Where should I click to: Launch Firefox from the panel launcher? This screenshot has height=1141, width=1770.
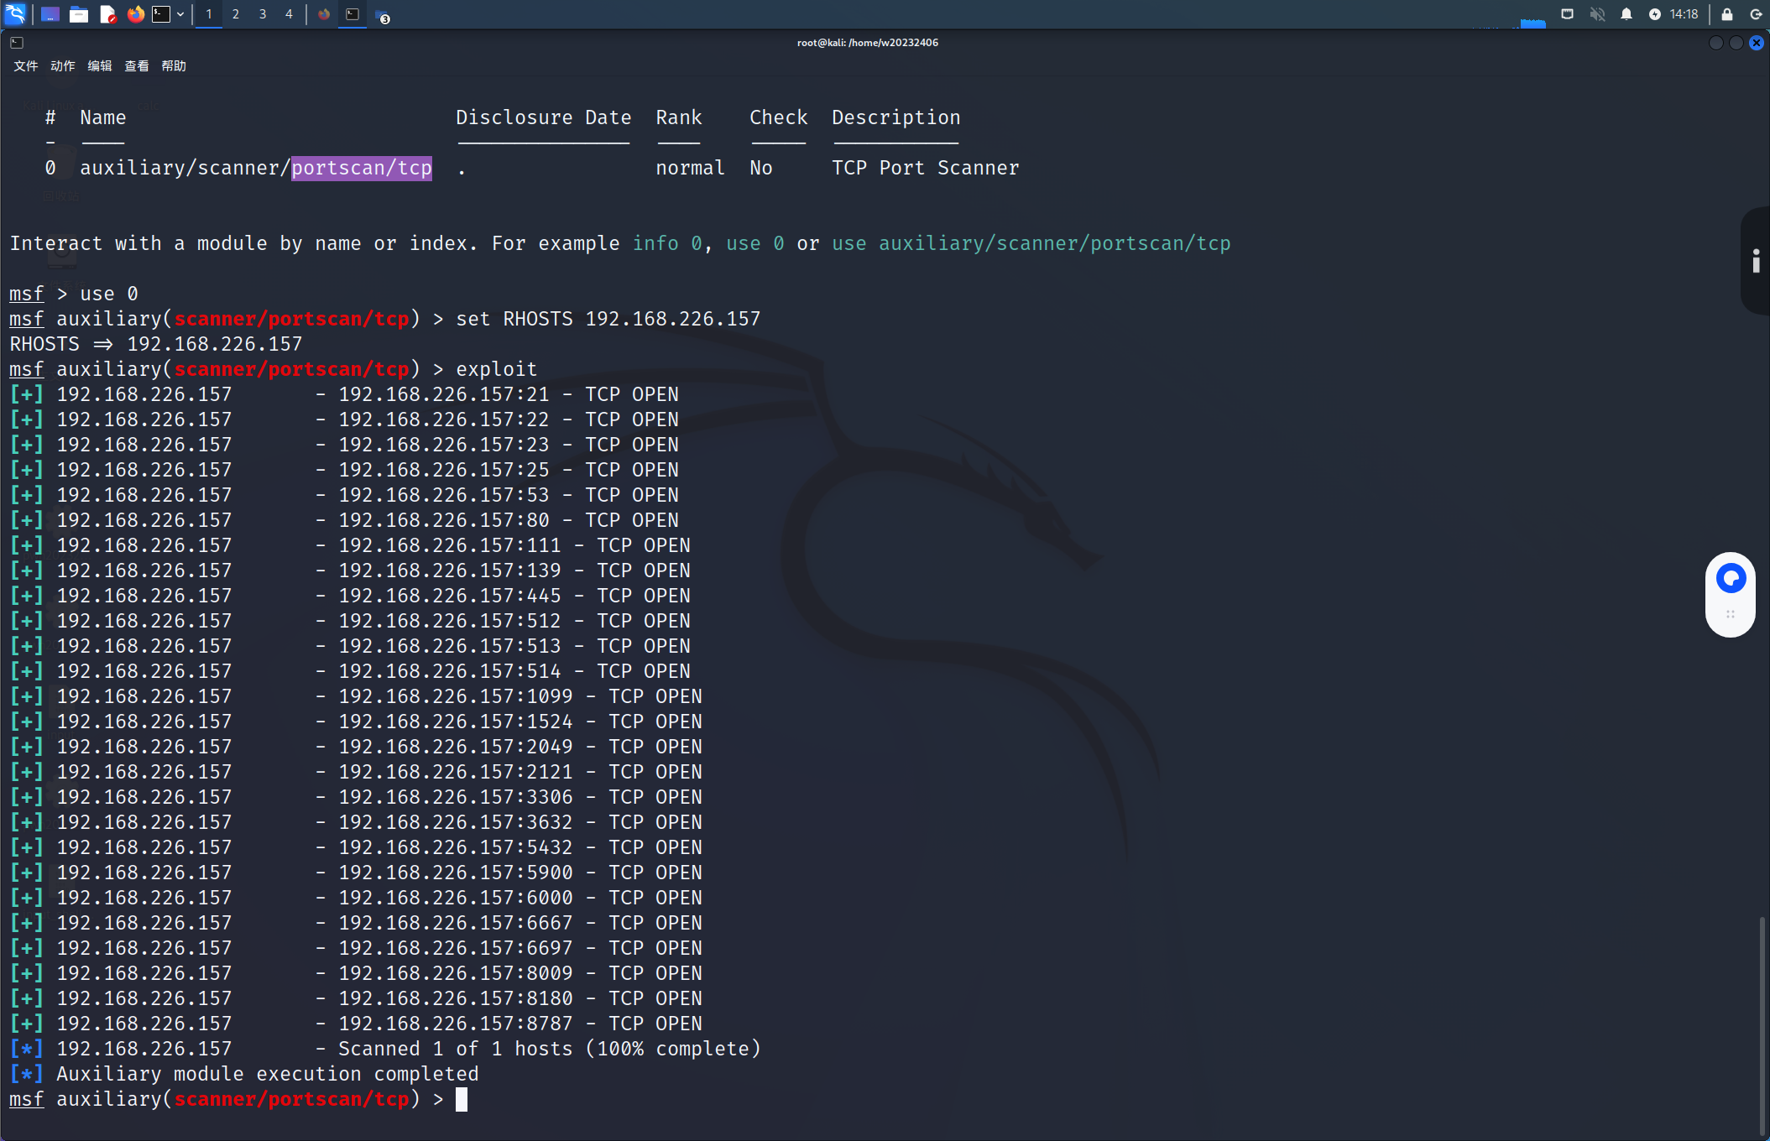(x=135, y=14)
